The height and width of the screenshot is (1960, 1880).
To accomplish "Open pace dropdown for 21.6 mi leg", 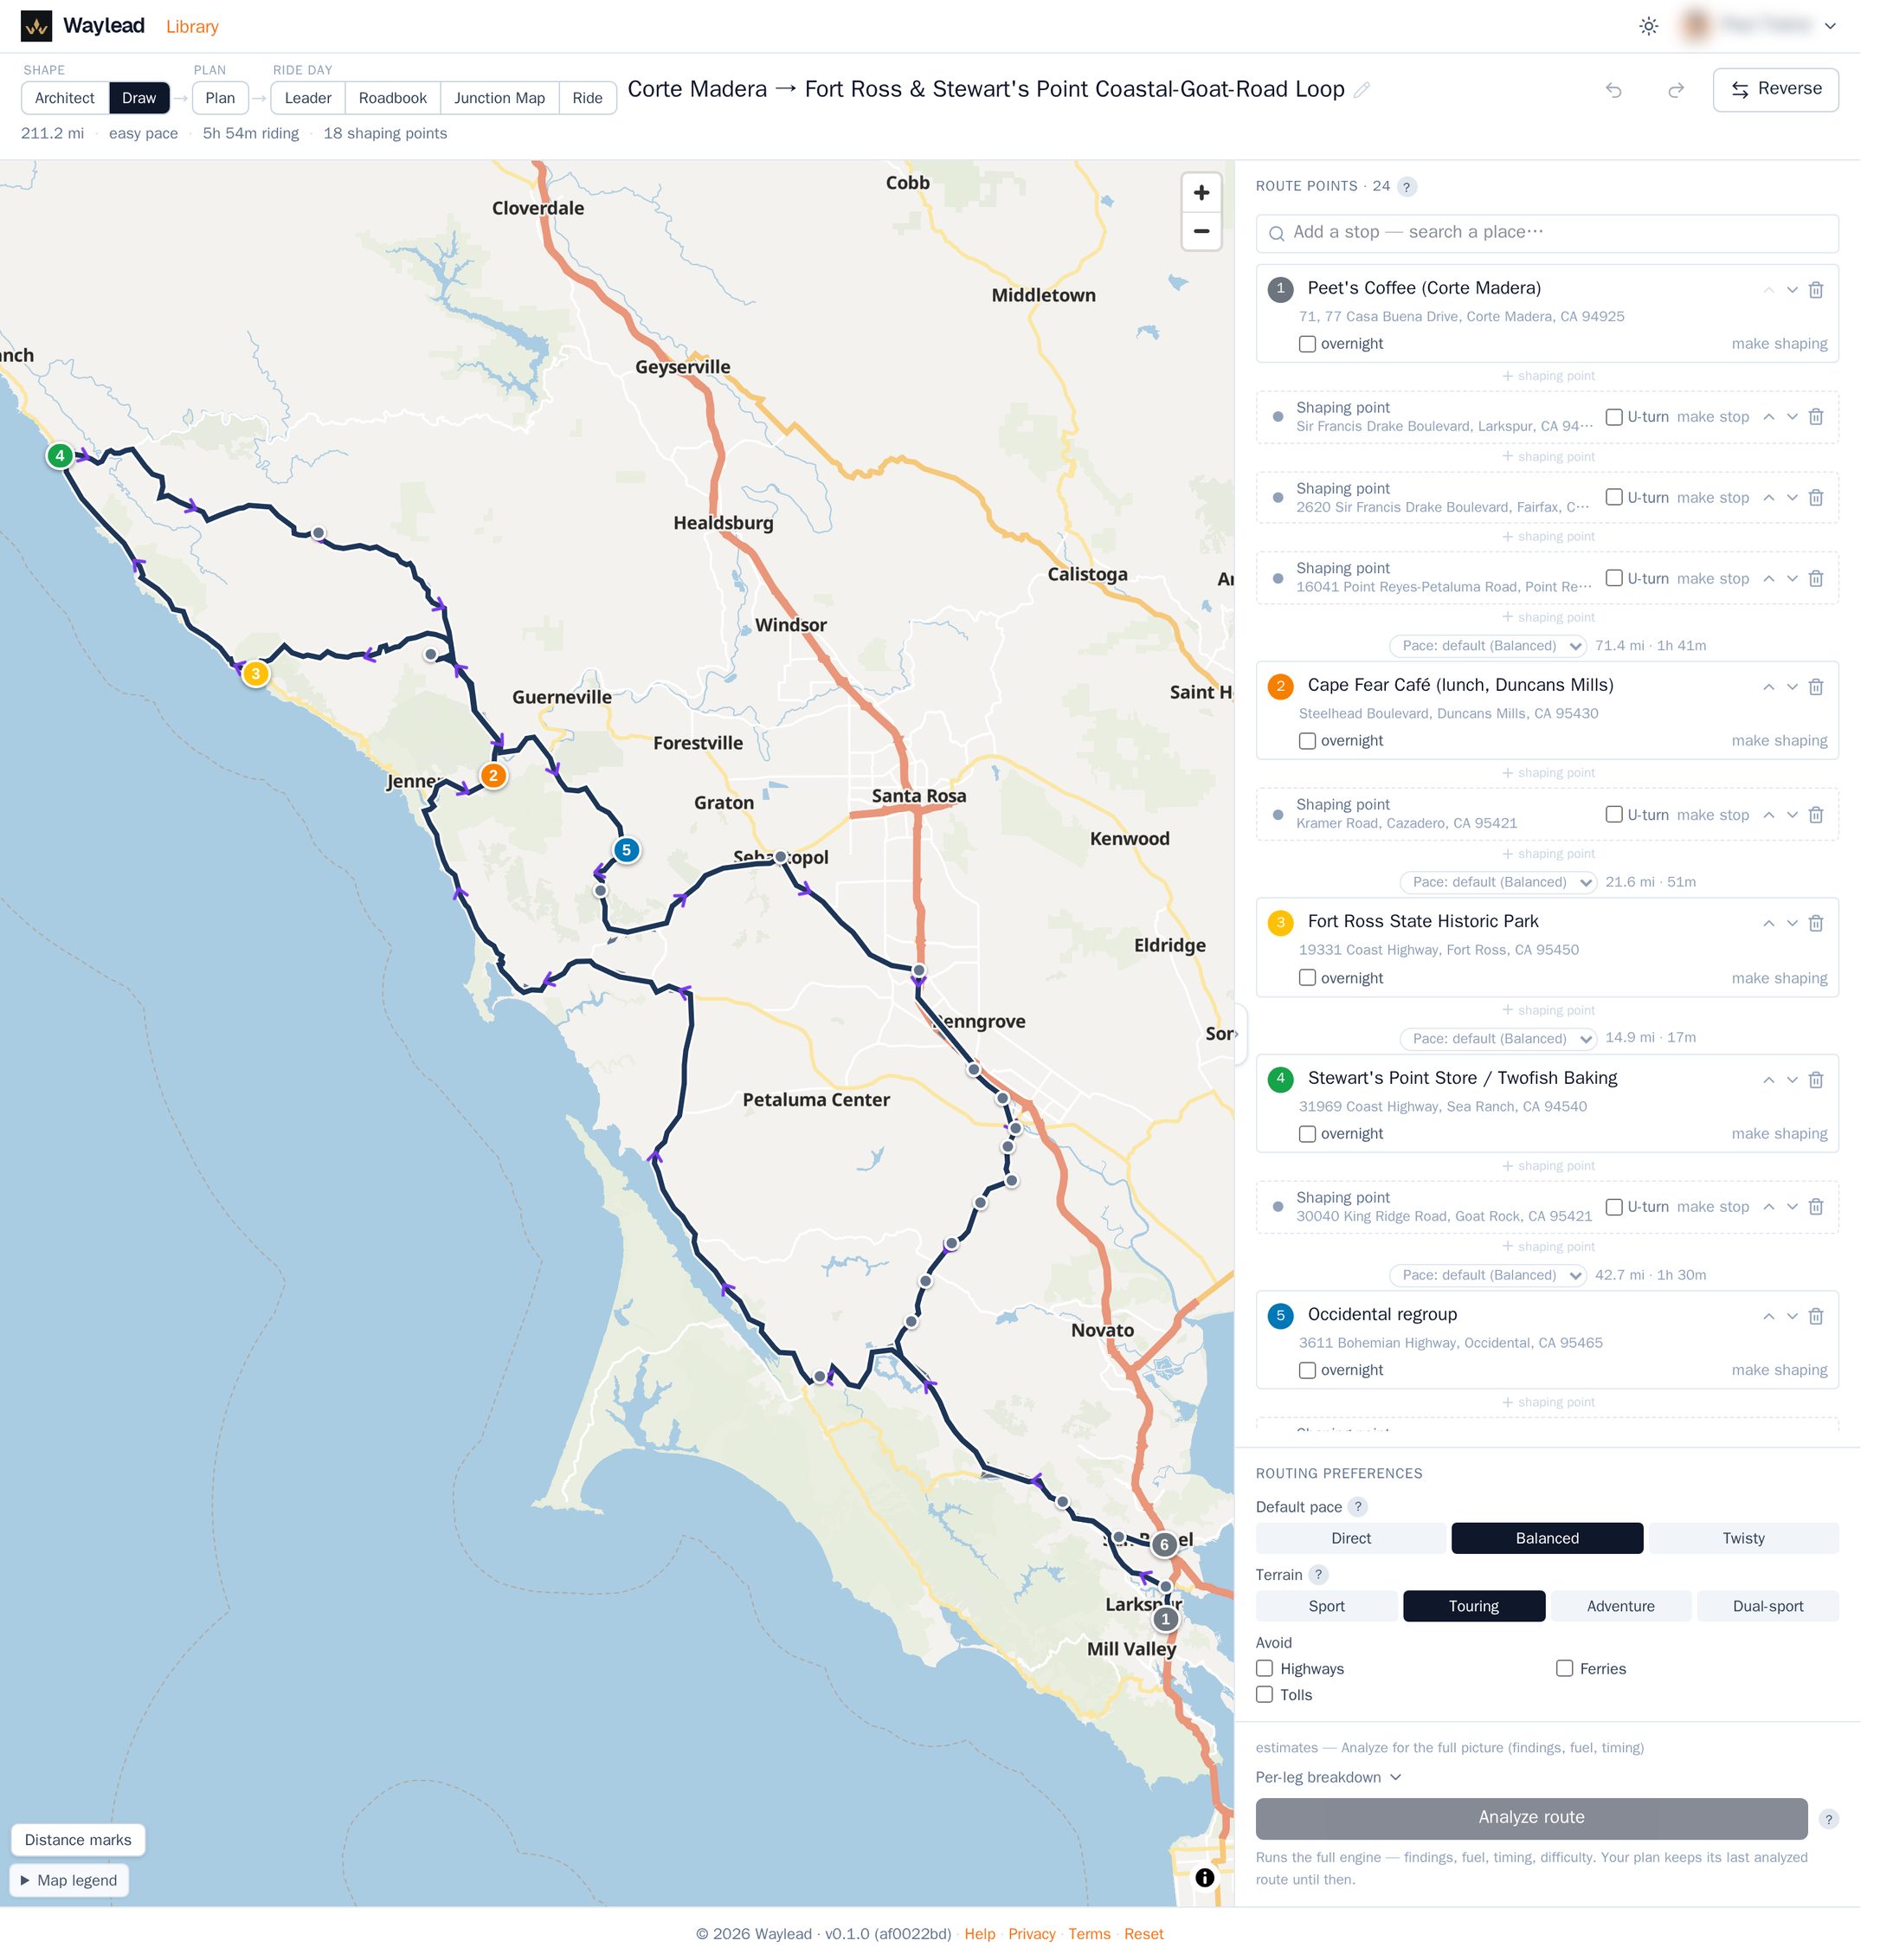I will [1498, 882].
